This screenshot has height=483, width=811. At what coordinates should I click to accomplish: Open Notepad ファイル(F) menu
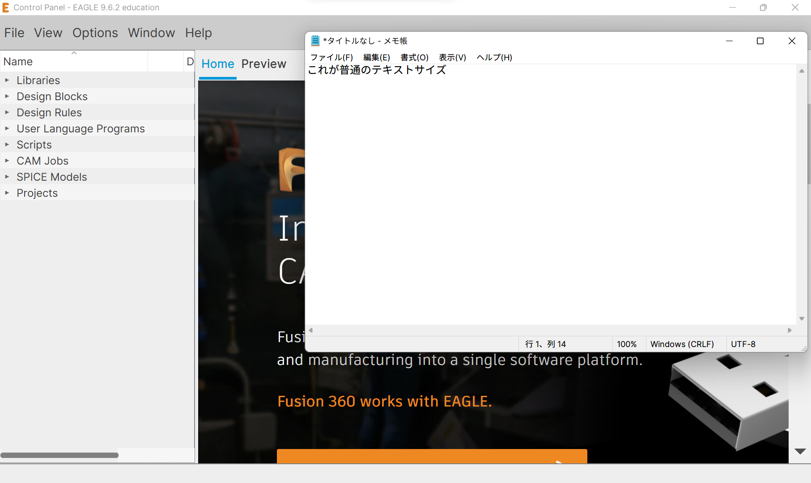coord(331,57)
